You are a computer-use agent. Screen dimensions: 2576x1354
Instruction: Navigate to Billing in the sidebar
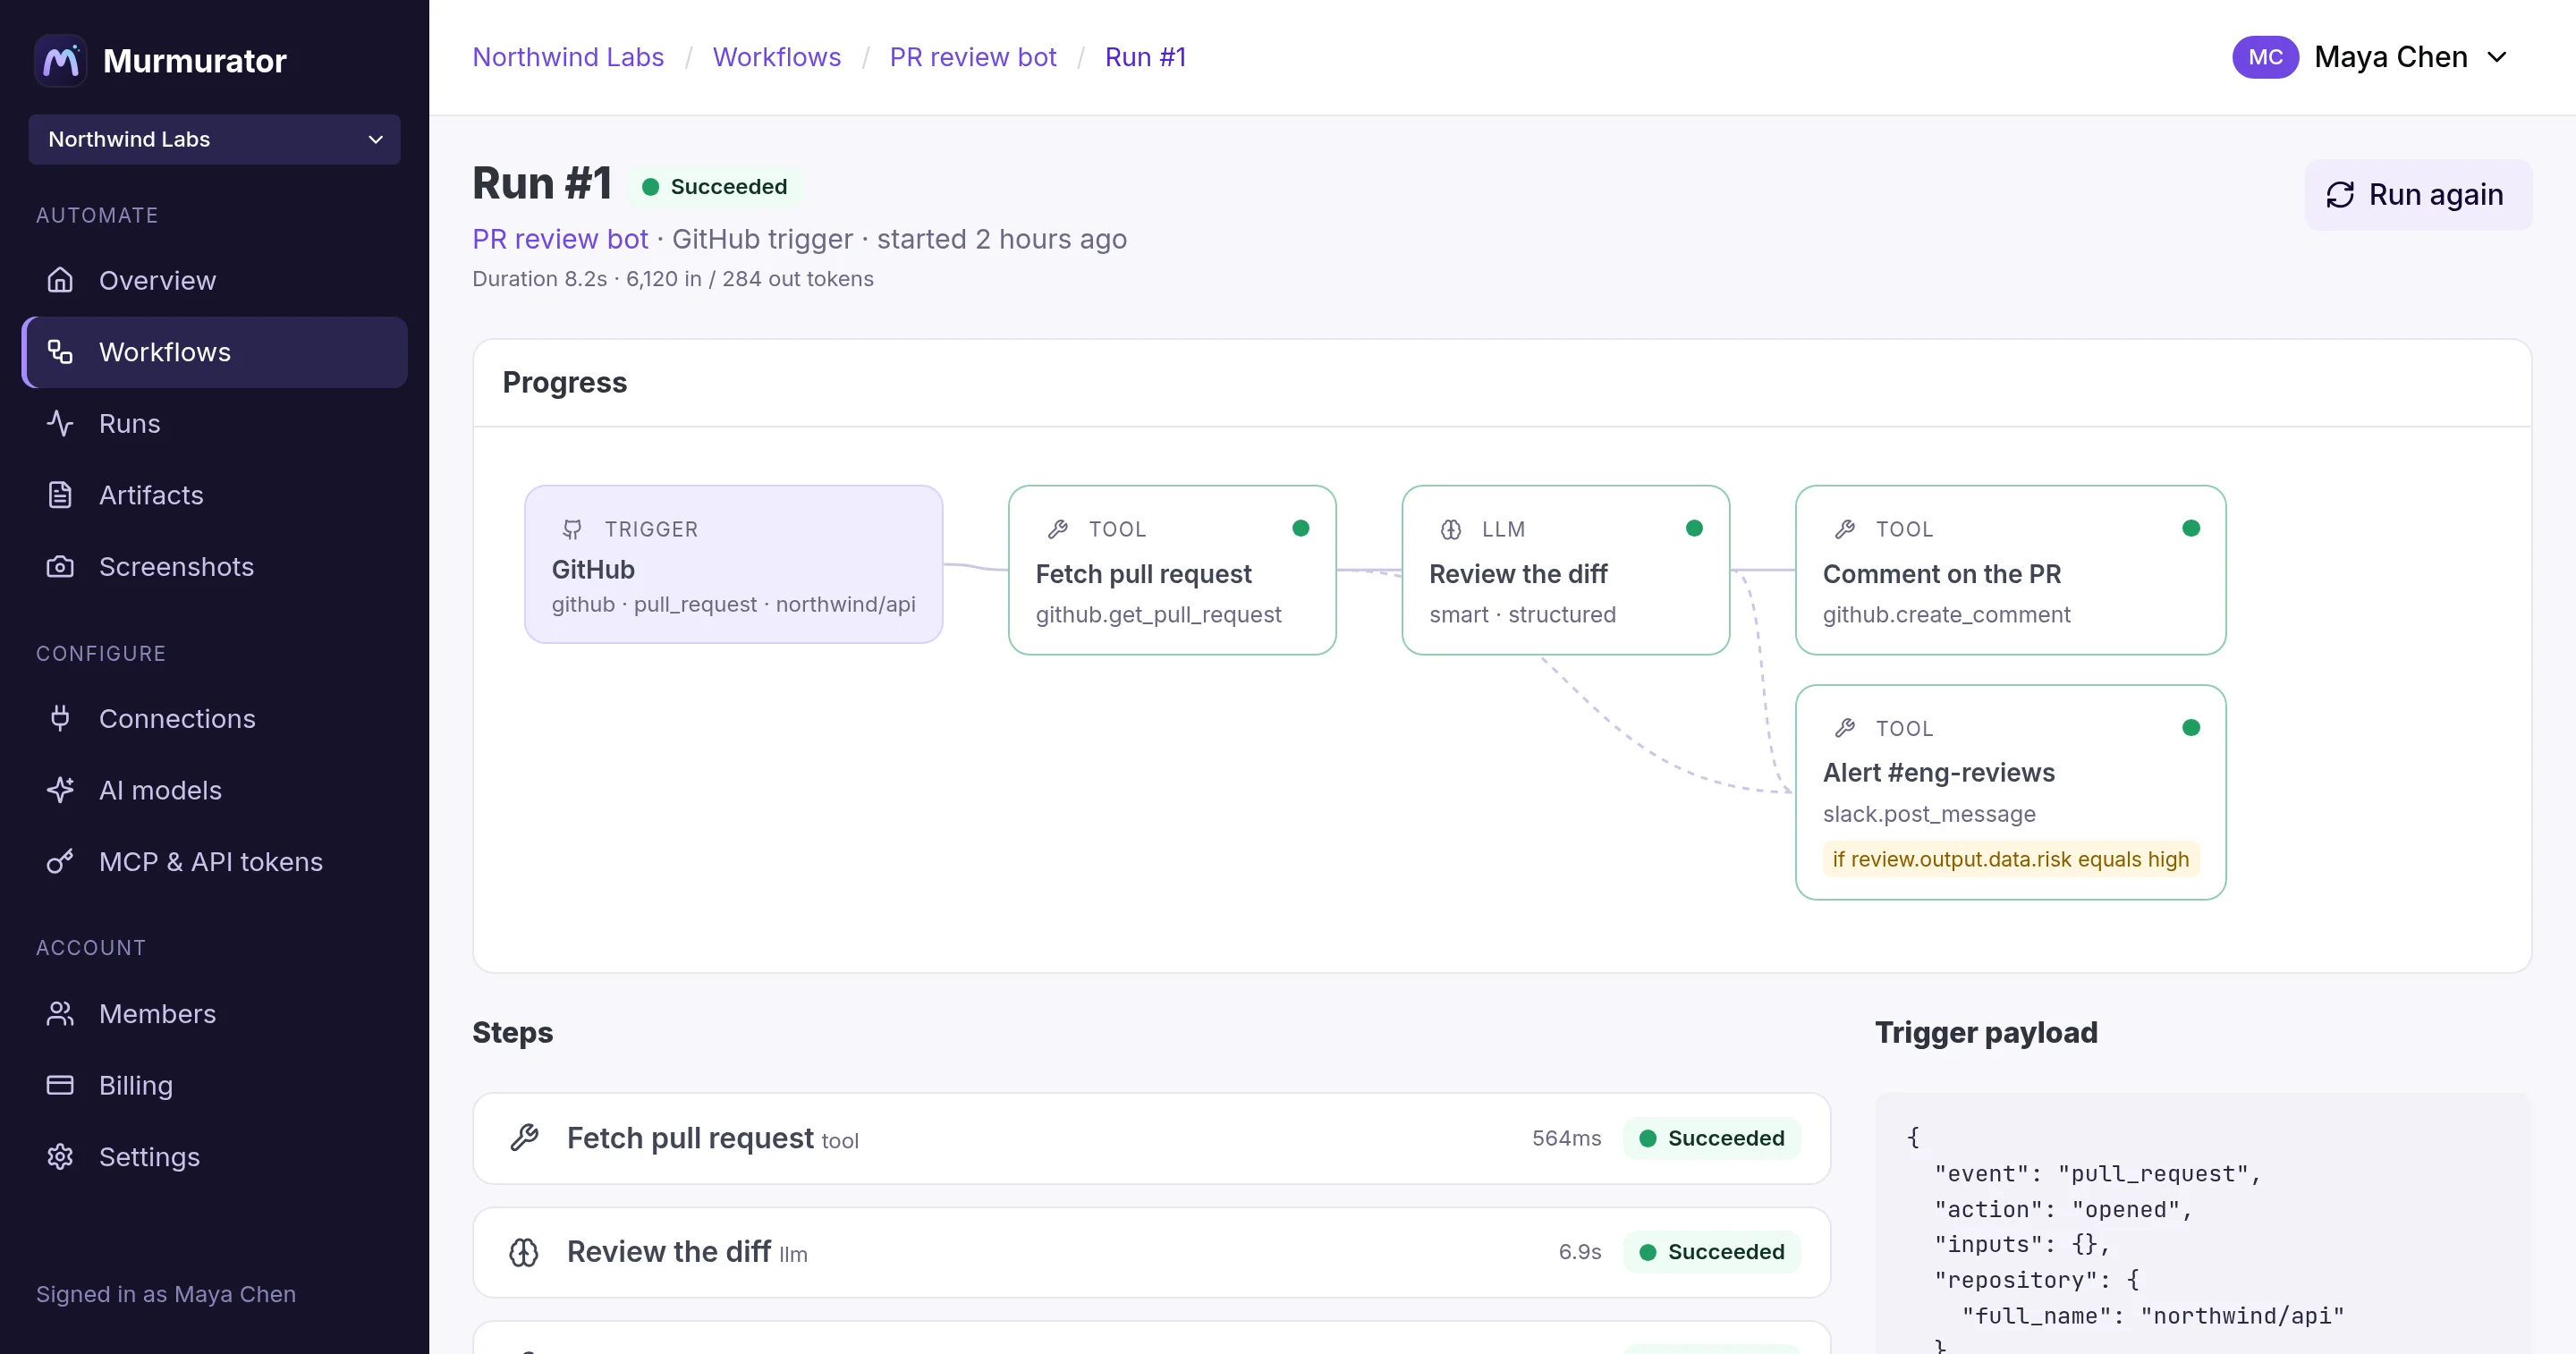[x=214, y=1085]
